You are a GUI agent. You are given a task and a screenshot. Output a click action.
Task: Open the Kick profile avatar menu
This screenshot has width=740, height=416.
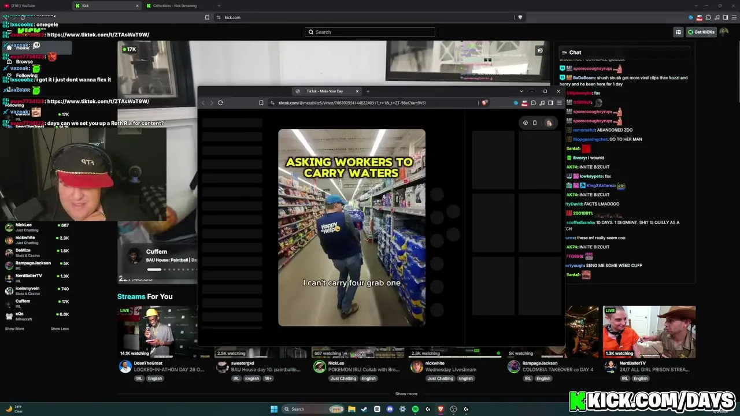[x=724, y=32]
